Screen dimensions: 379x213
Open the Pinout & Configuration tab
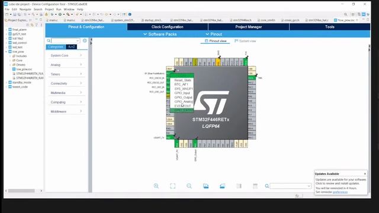(86, 27)
